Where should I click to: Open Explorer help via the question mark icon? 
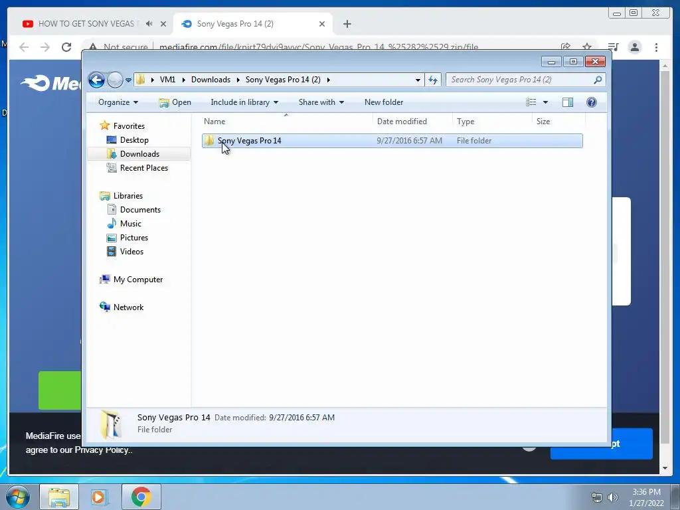point(591,102)
